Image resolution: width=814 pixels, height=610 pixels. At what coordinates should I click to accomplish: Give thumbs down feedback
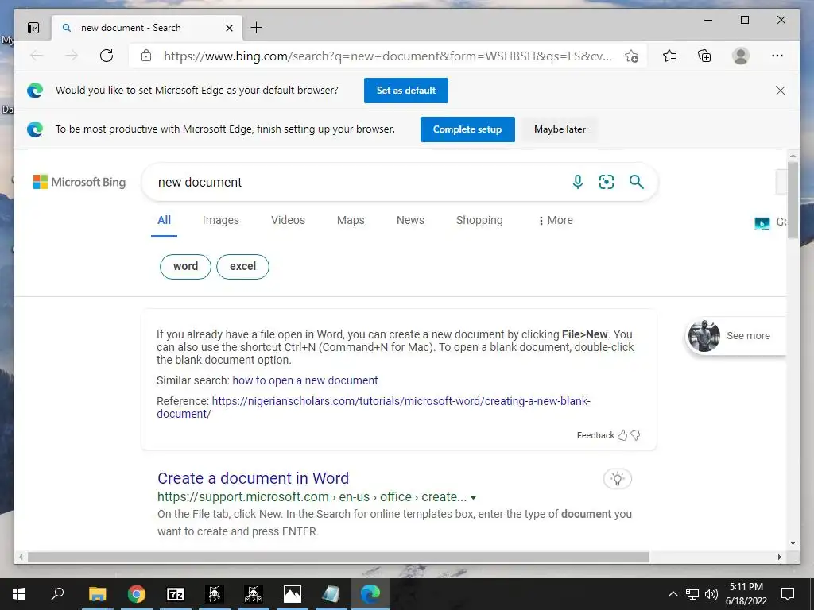(x=635, y=436)
